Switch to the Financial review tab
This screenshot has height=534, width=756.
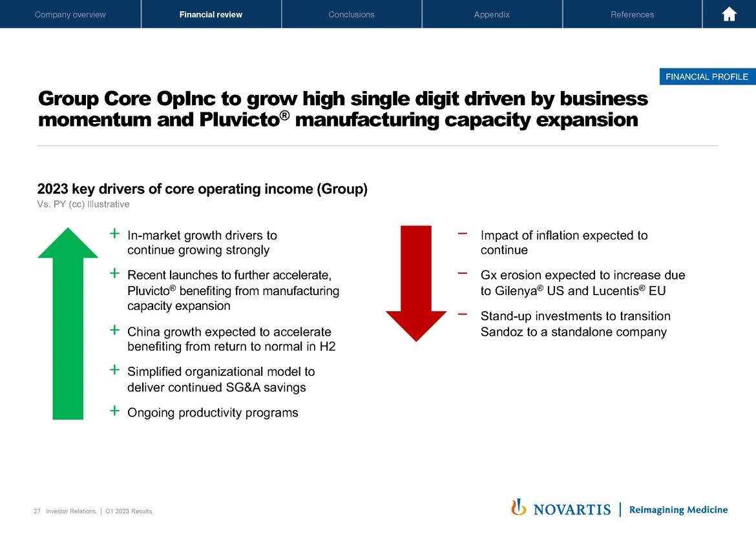211,14
